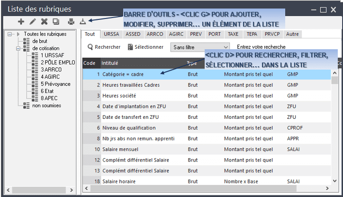Collapse the 'de cotisation' tree branch
Viewport: 343px width, 197px height.
click(17, 48)
